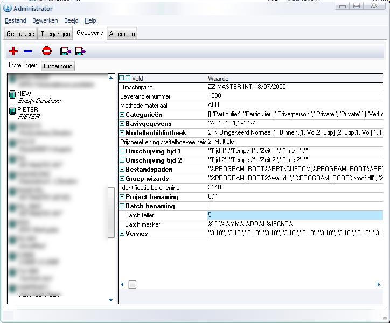
Task: Expand Omschrijving tijd 1 row
Action: [x=122, y=151]
